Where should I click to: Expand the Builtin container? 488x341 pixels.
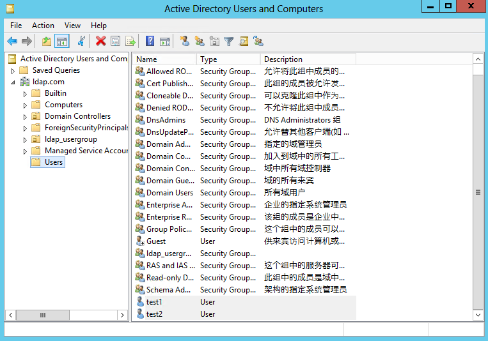[25, 94]
